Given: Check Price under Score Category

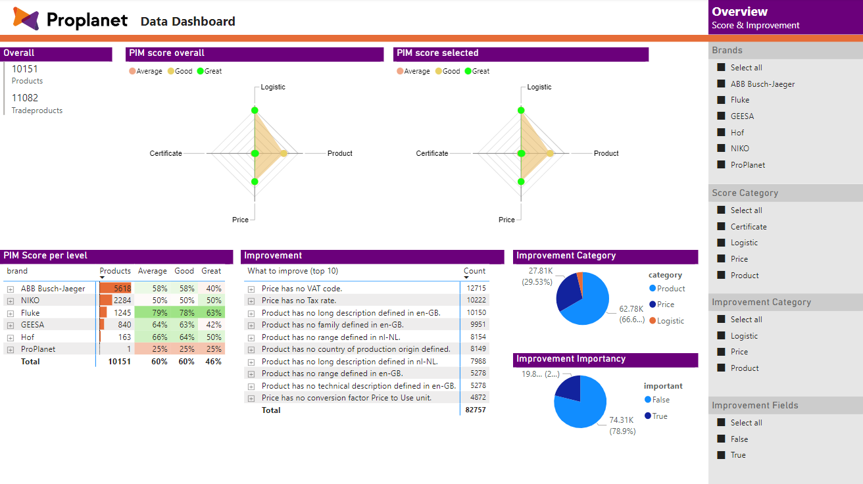Looking at the screenshot, I should click(x=721, y=259).
